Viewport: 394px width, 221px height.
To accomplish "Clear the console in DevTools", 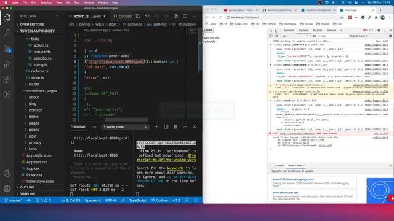I will pyautogui.click(x=276, y=36).
